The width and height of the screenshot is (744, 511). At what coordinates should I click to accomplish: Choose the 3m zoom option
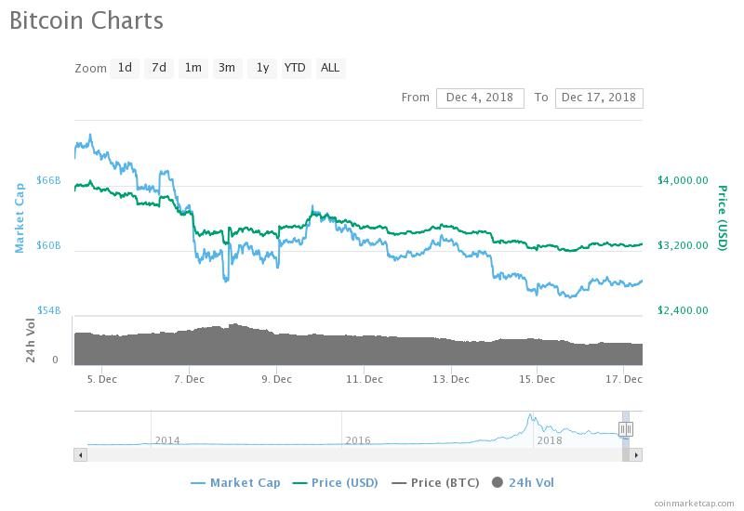(x=227, y=68)
